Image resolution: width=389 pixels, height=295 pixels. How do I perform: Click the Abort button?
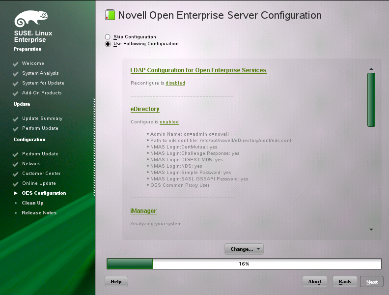314,282
